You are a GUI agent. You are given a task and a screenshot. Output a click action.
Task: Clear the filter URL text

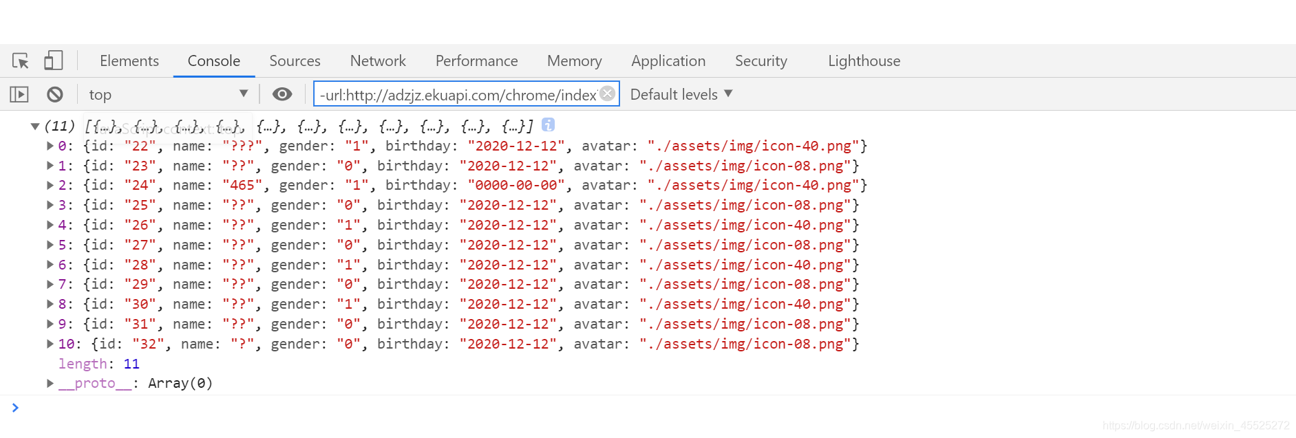pyautogui.click(x=607, y=94)
